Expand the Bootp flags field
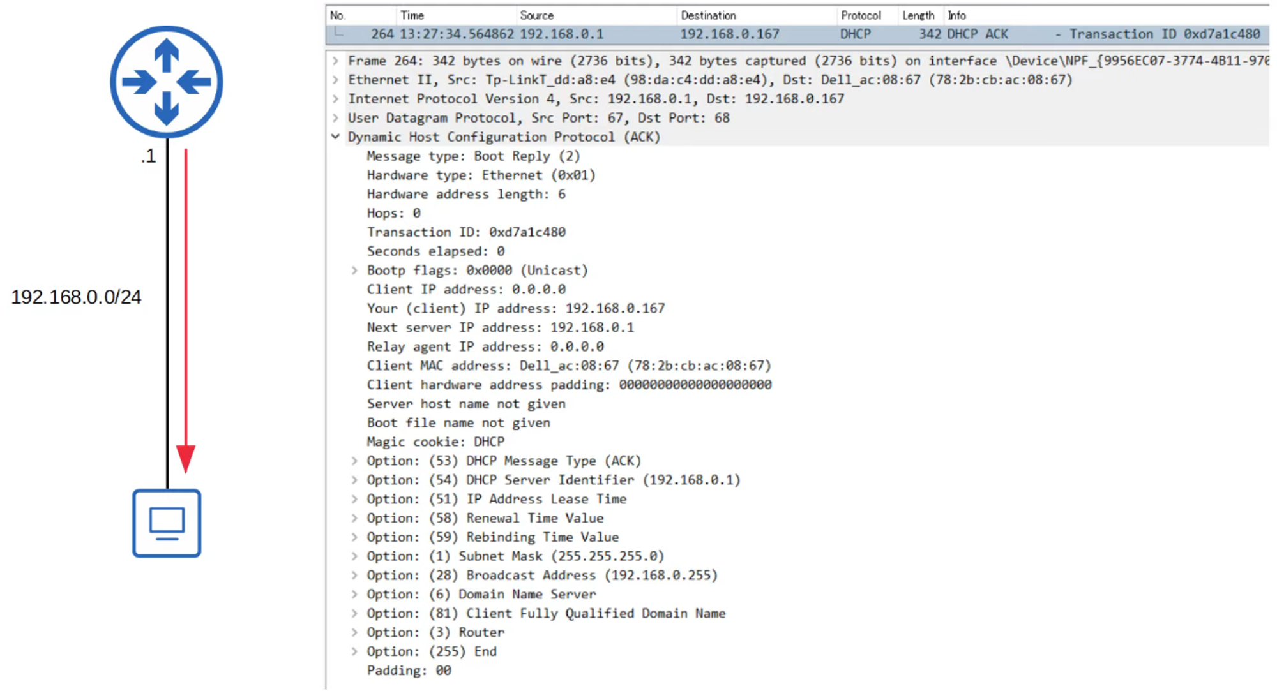Image resolution: width=1277 pixels, height=691 pixels. tap(354, 271)
